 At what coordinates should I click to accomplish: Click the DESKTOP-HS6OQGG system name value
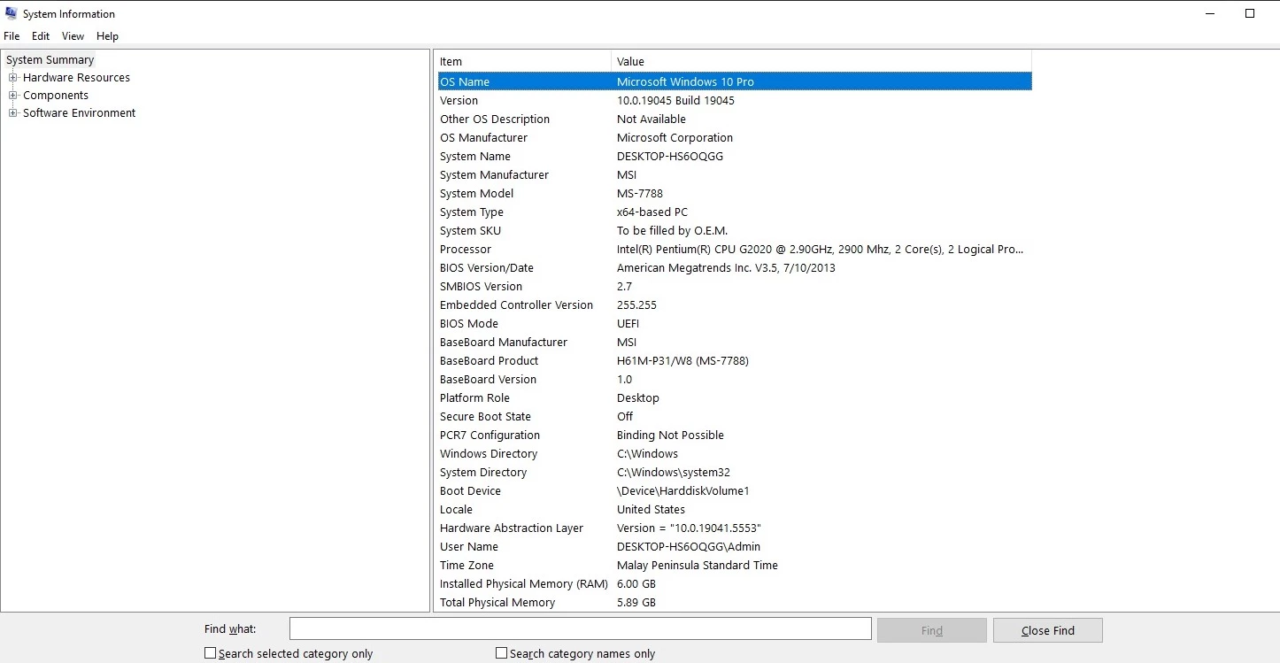pyautogui.click(x=669, y=156)
